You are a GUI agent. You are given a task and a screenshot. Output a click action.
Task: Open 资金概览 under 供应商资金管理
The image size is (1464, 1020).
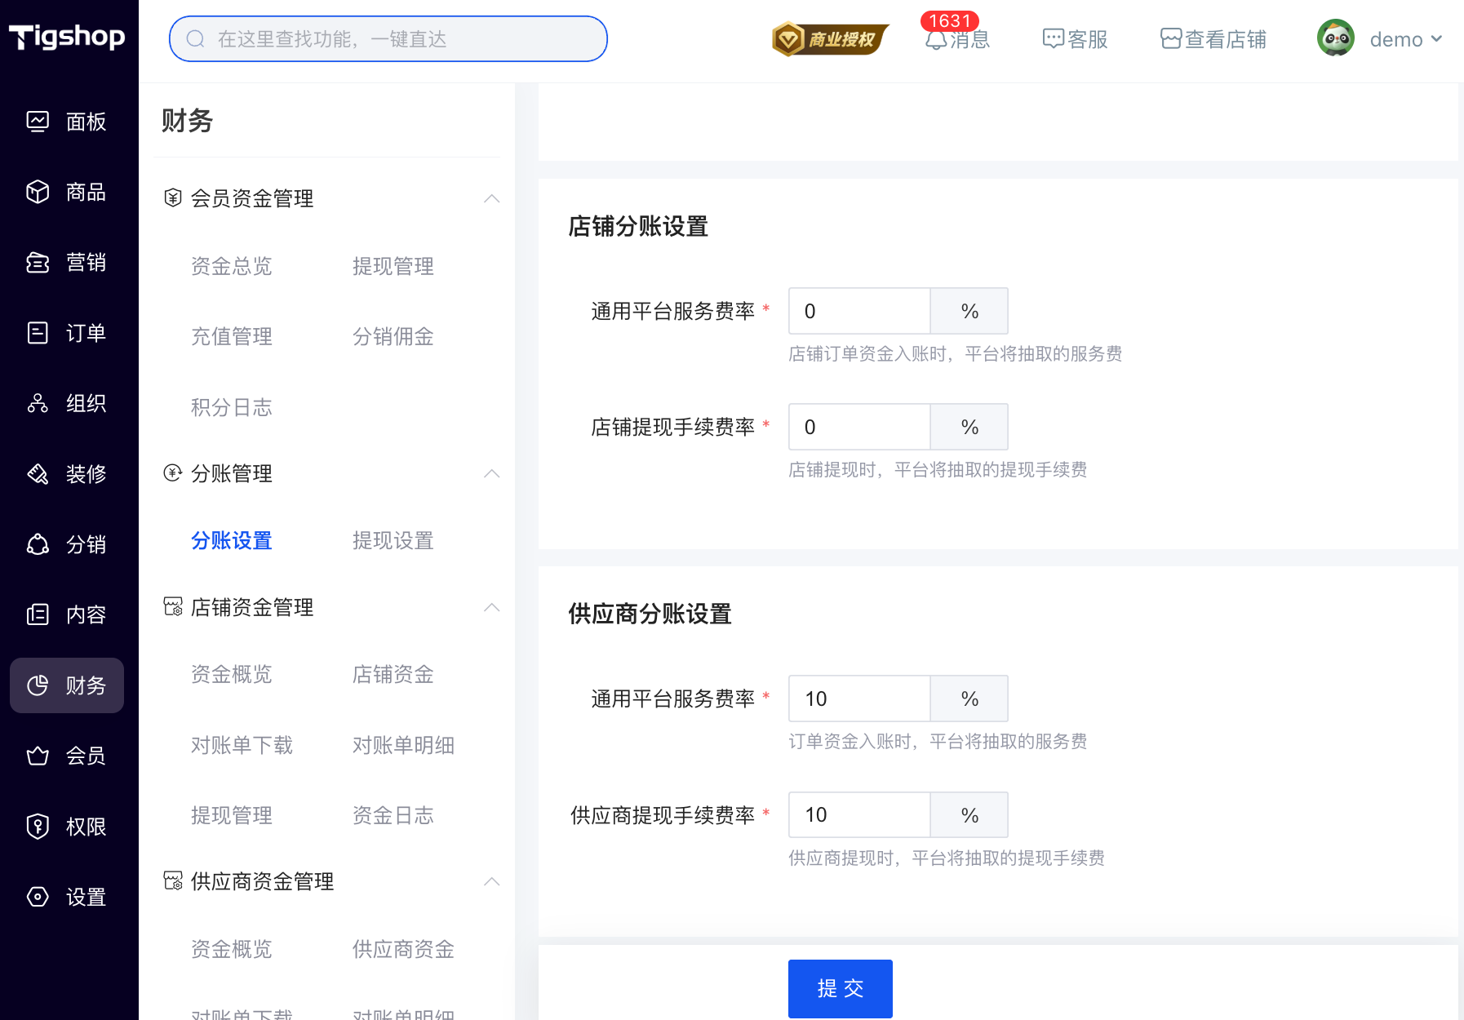(232, 949)
